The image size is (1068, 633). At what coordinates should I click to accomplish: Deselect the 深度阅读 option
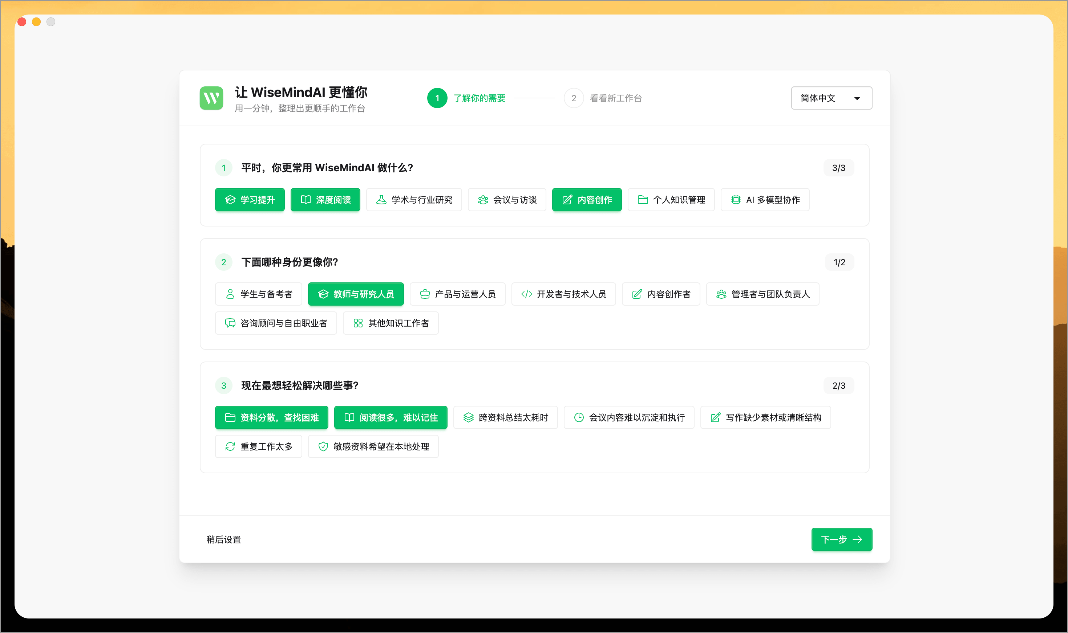325,200
